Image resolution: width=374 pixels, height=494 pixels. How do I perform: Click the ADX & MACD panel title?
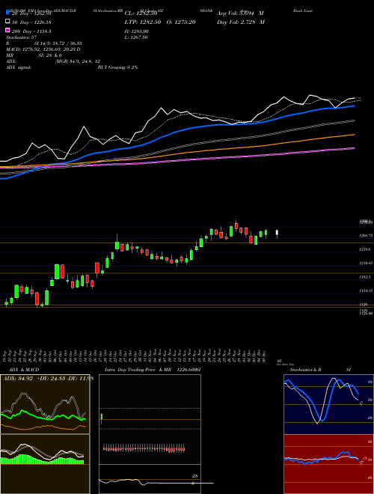coord(24,370)
